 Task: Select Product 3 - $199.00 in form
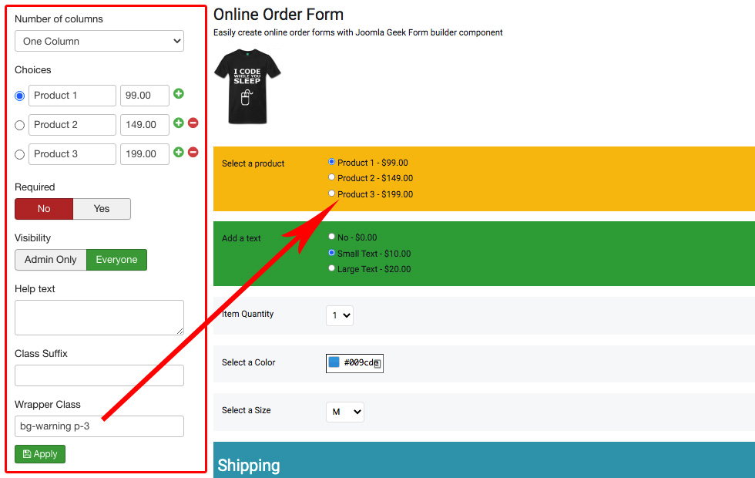(x=331, y=194)
